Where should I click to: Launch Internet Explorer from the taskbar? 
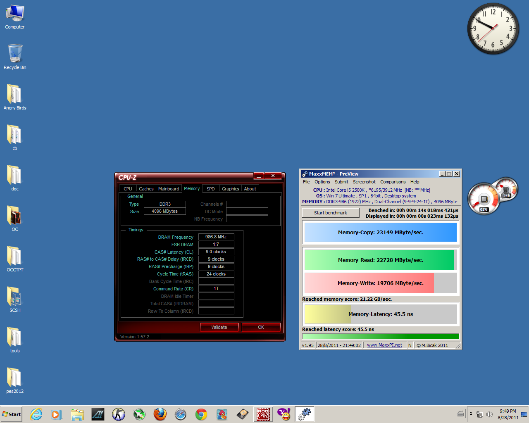[36, 414]
